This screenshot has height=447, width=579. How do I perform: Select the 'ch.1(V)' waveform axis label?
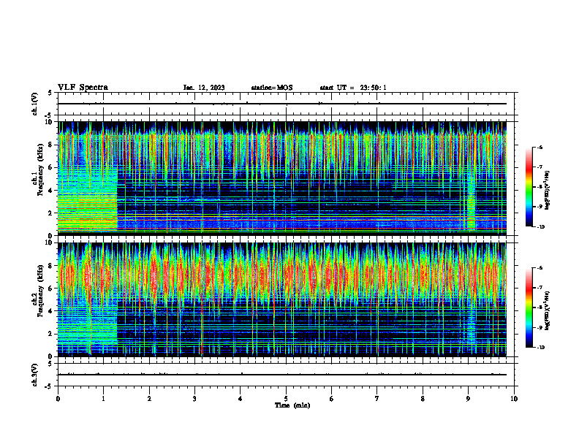pyautogui.click(x=34, y=104)
